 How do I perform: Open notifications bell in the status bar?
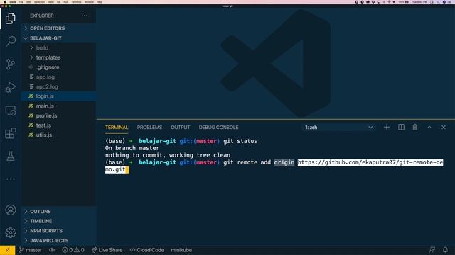coord(445,250)
